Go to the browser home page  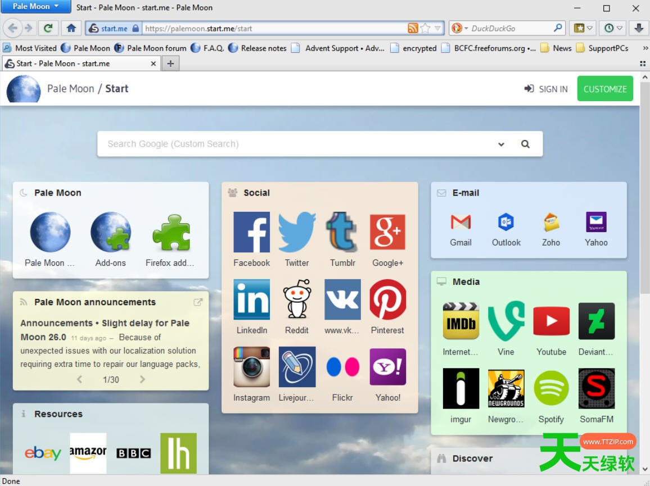[71, 28]
